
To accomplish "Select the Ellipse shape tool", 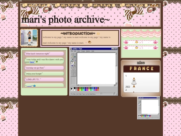I will pos(72,75).
